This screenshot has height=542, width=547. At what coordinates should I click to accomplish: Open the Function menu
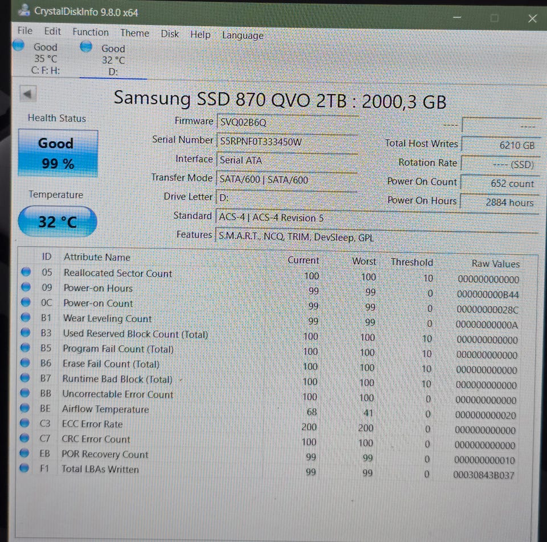coord(91,32)
